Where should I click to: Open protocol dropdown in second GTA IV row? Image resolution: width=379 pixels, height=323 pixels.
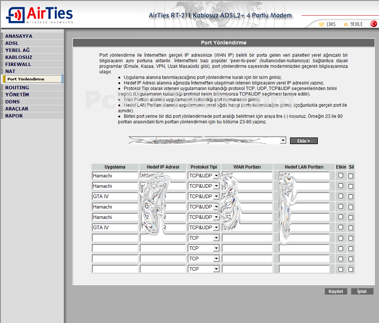coord(204,227)
